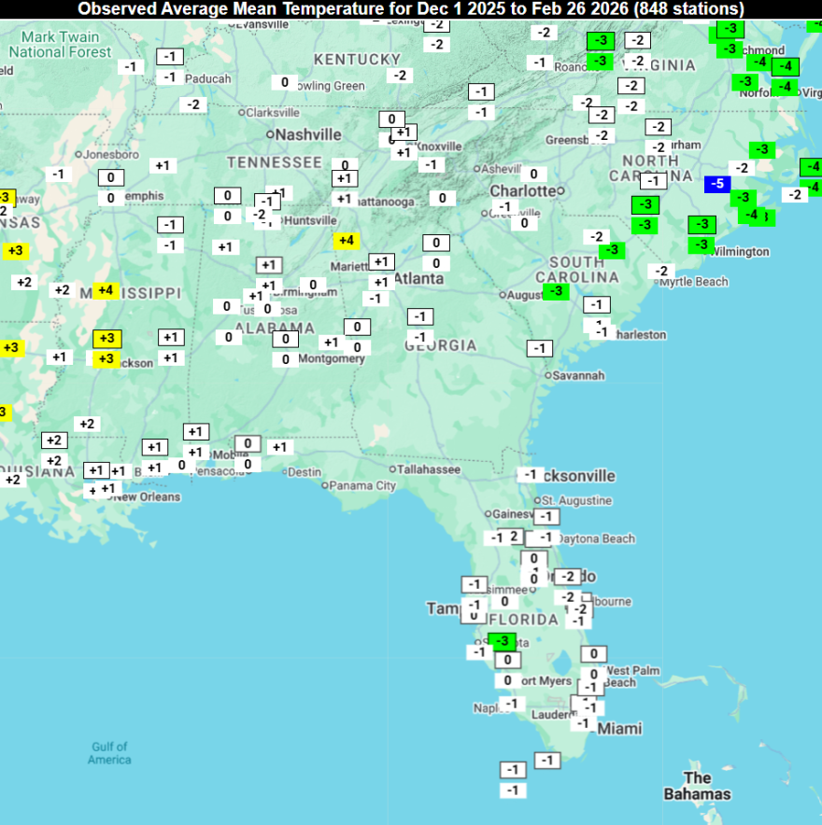Select the green -3 marker near Sarasota

503,641
